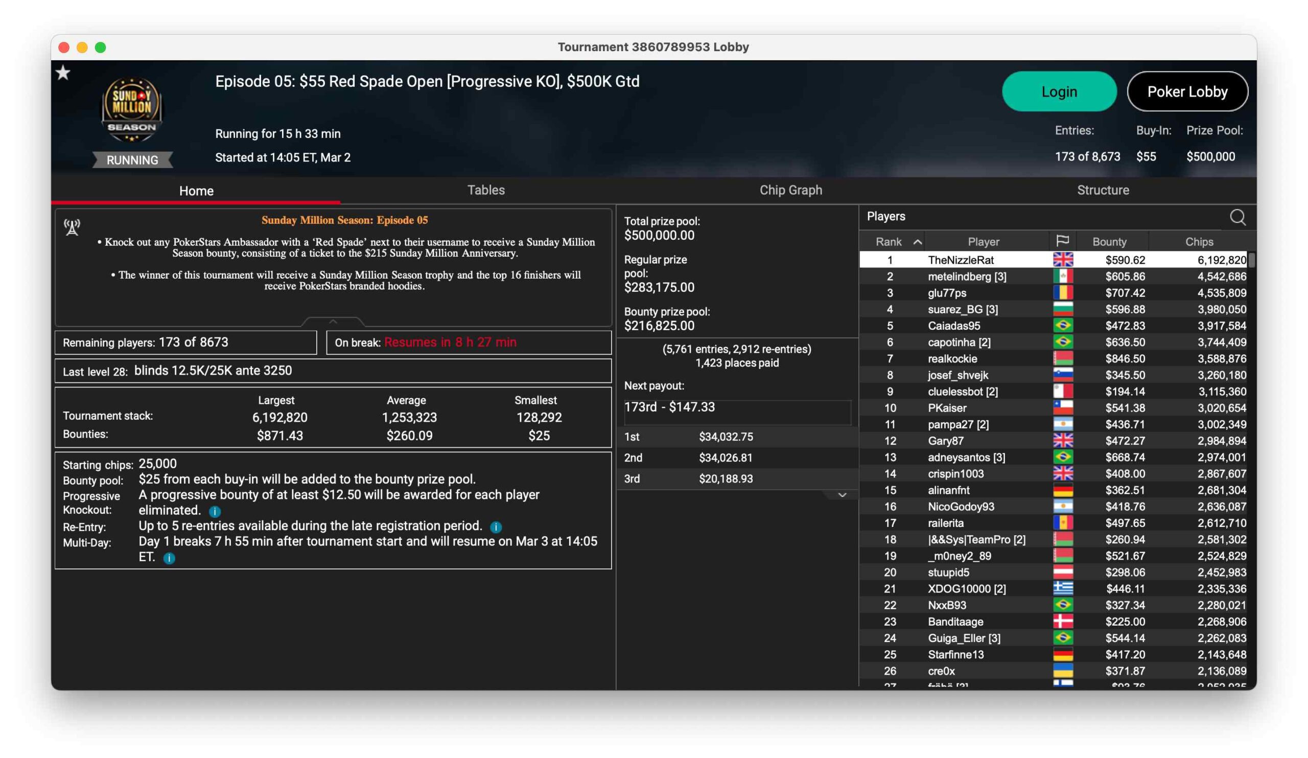Sort by Chips column header
This screenshot has width=1308, height=758.
coord(1199,241)
